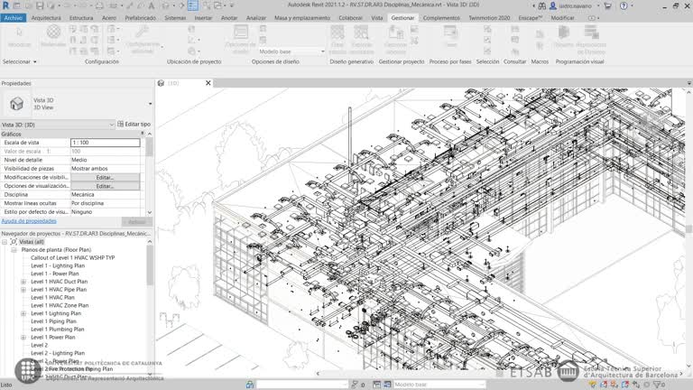693x390 pixels.
Task: Click Editar button for Modificaciones de visibilidad
Action: click(x=105, y=177)
